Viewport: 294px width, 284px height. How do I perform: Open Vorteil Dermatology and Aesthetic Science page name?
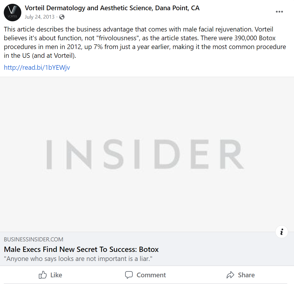(112, 8)
